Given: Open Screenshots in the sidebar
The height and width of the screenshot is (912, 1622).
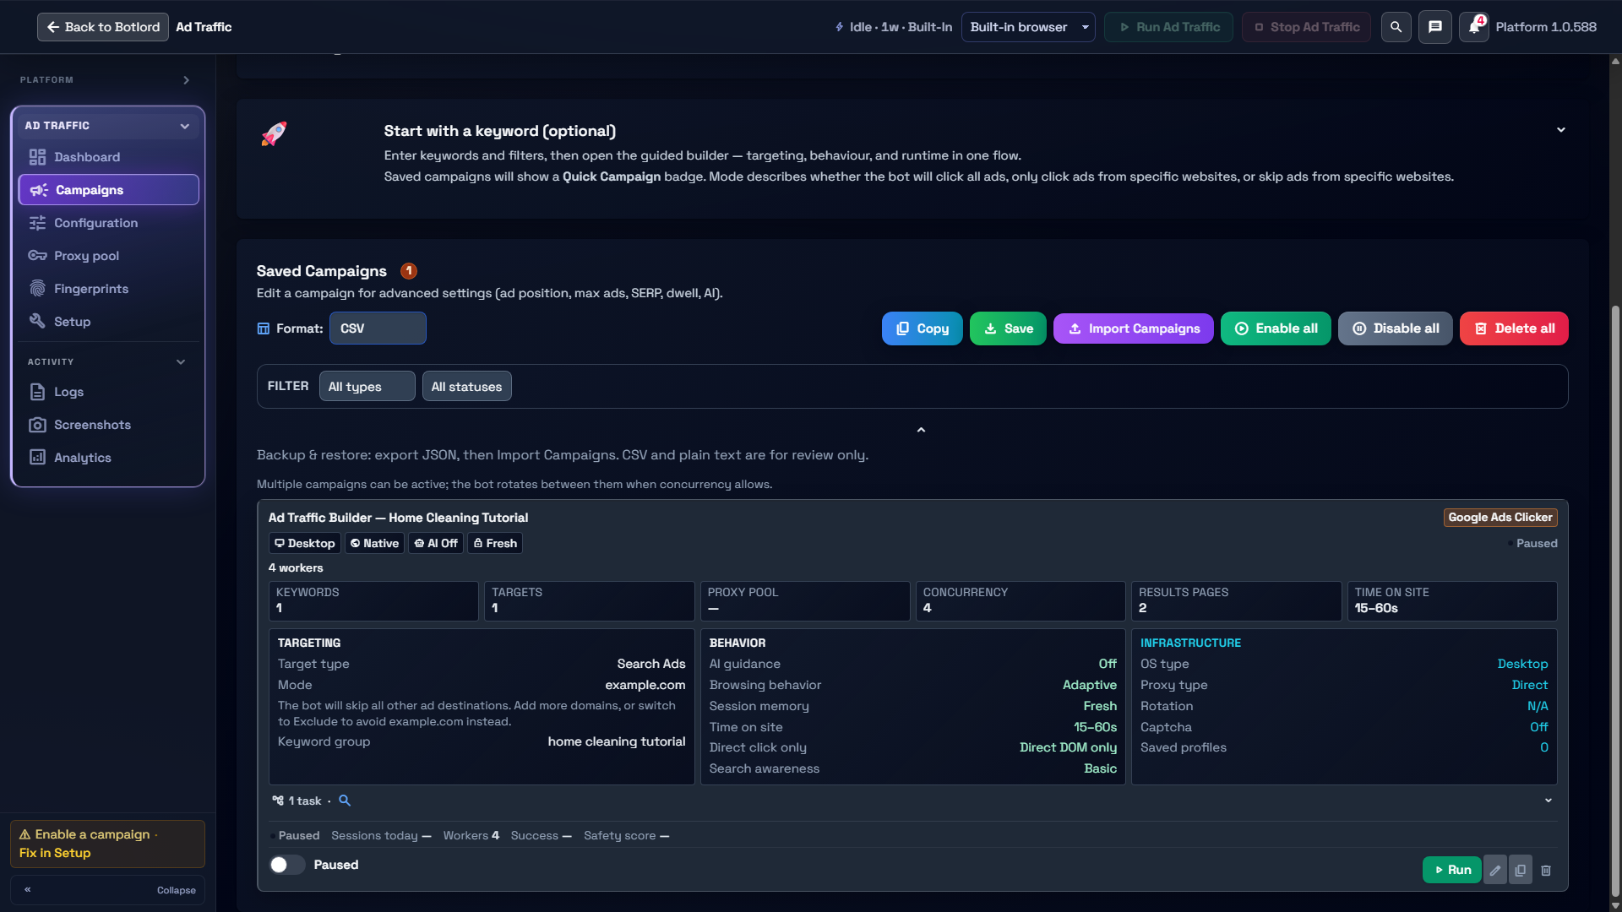Looking at the screenshot, I should pyautogui.click(x=108, y=425).
